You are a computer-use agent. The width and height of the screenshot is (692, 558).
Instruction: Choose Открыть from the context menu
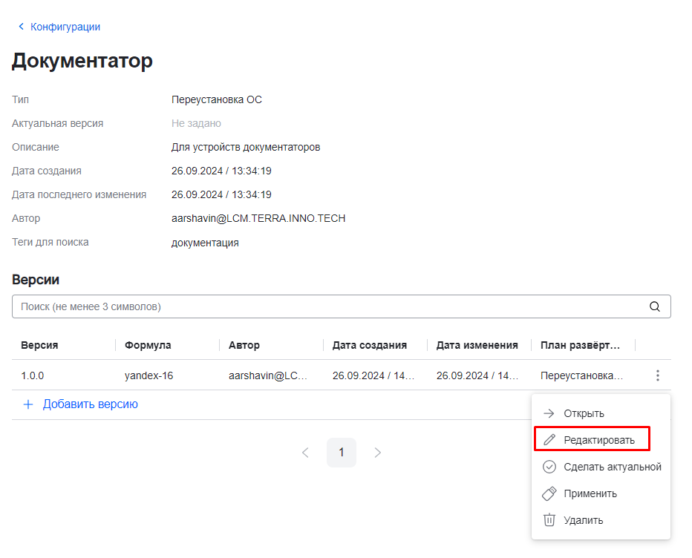click(x=584, y=413)
